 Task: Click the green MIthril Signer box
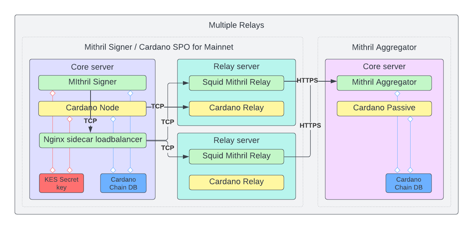click(92, 82)
